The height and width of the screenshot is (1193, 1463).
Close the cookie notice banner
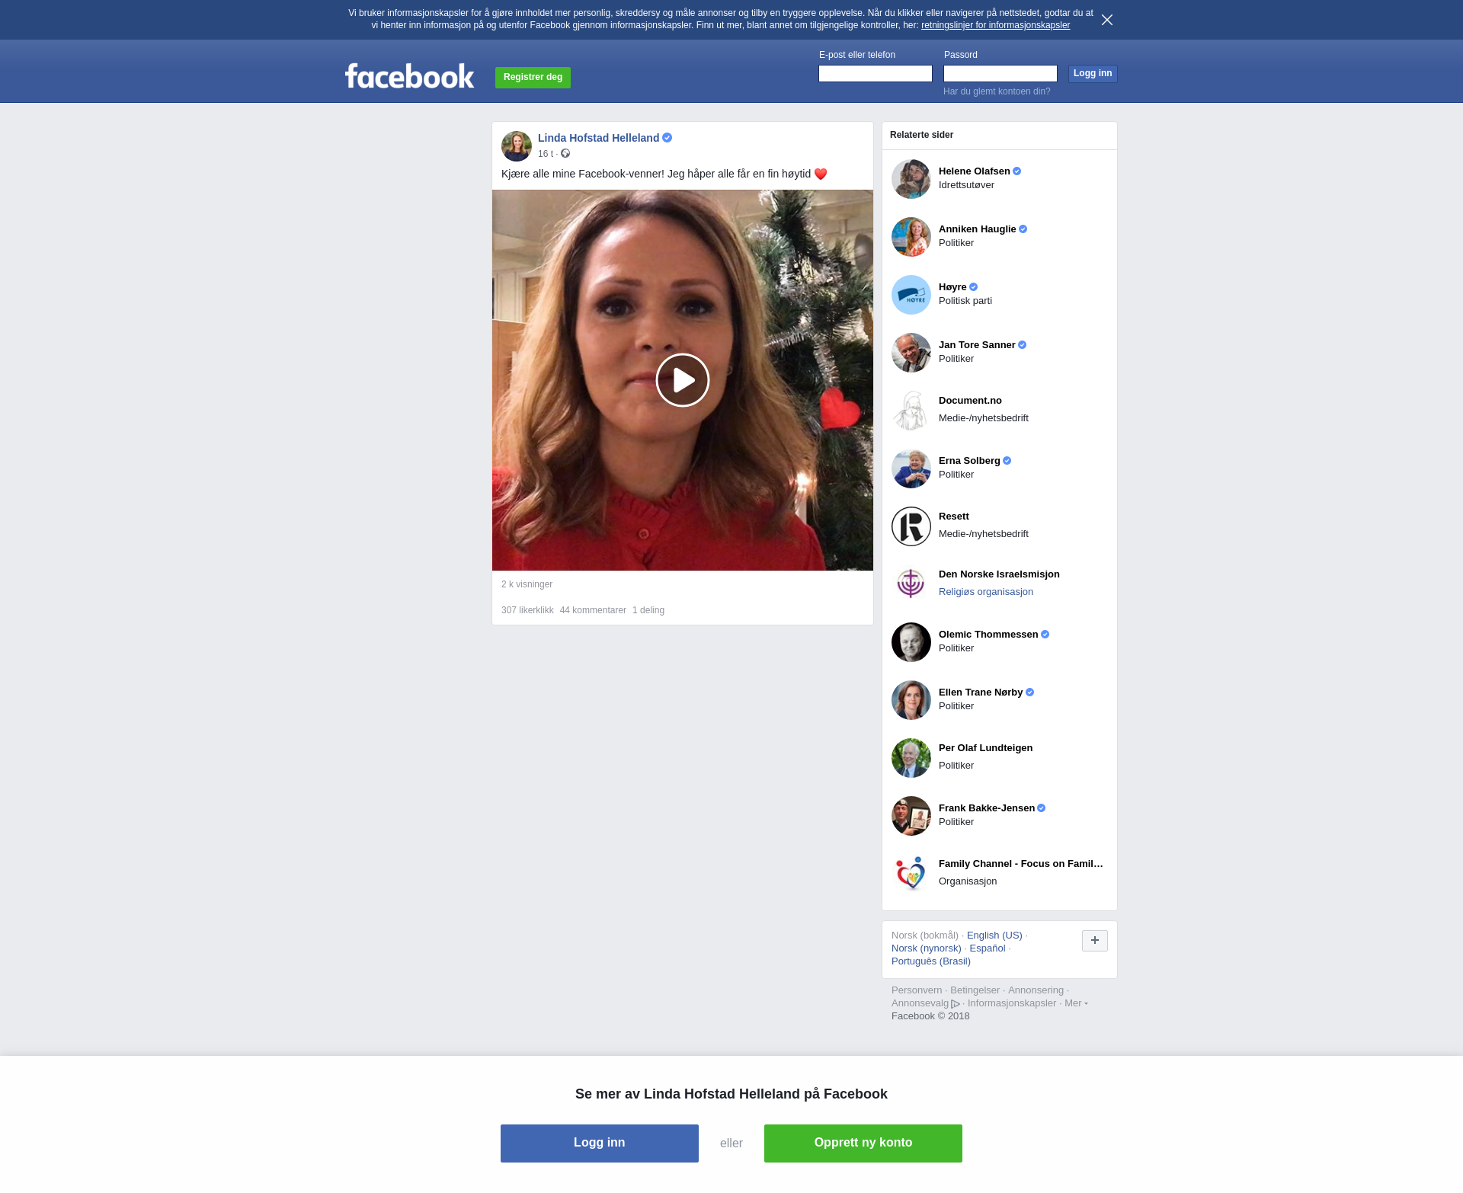tap(1107, 20)
